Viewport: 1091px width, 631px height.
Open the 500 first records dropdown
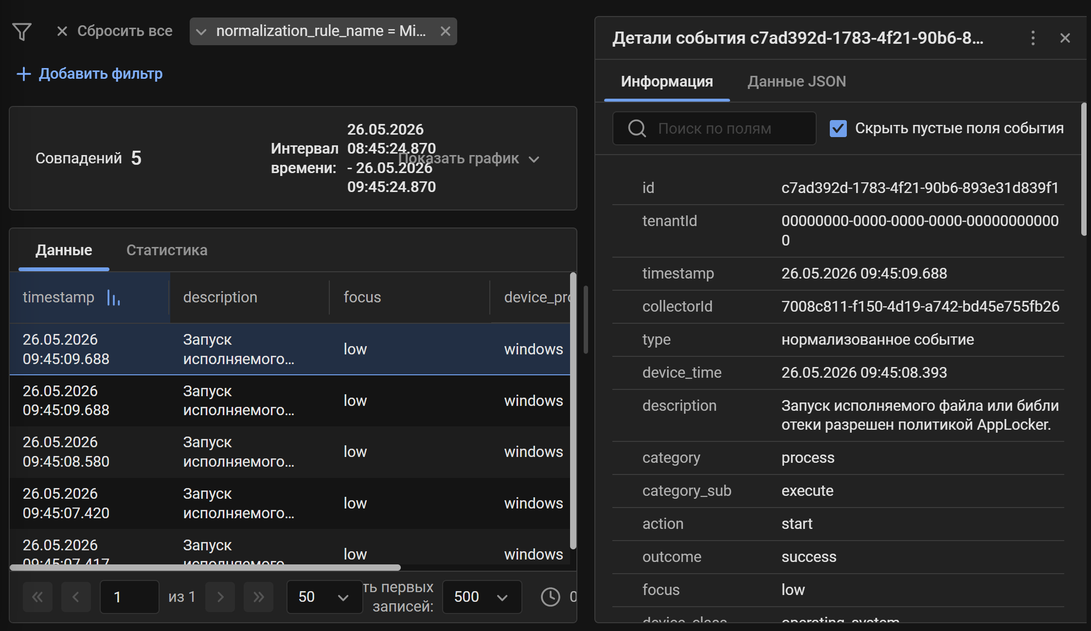pyautogui.click(x=482, y=597)
